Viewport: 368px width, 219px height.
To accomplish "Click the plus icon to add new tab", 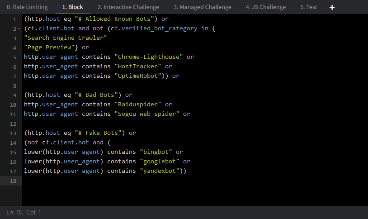I will (x=332, y=7).
